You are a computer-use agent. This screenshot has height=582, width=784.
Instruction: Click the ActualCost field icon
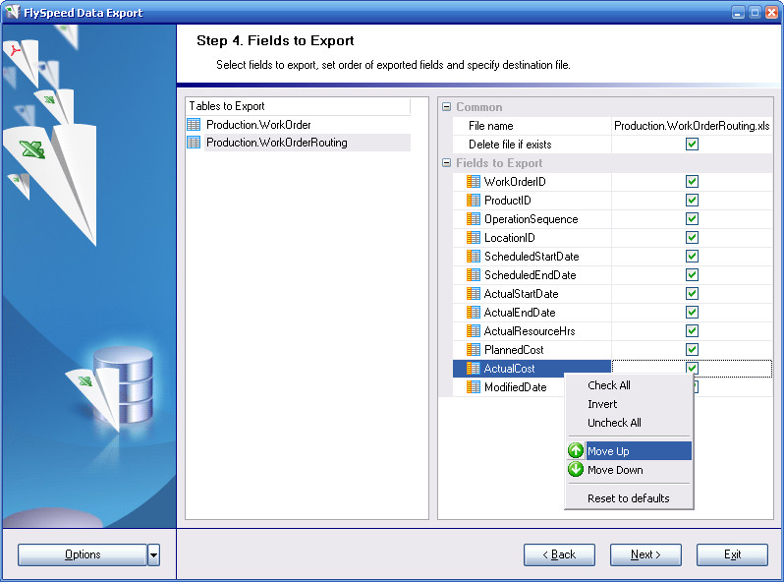[473, 369]
